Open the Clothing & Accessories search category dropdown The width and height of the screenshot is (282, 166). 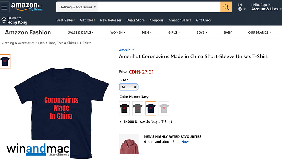tap(77, 7)
